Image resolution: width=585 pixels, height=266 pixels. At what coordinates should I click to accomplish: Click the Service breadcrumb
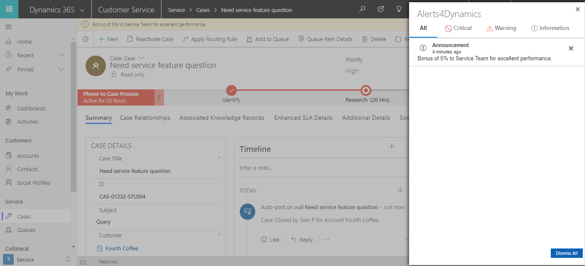click(x=176, y=10)
